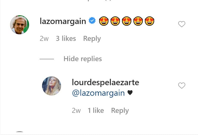Click the lazomargain username
The width and height of the screenshot is (198, 135).
point(63,21)
